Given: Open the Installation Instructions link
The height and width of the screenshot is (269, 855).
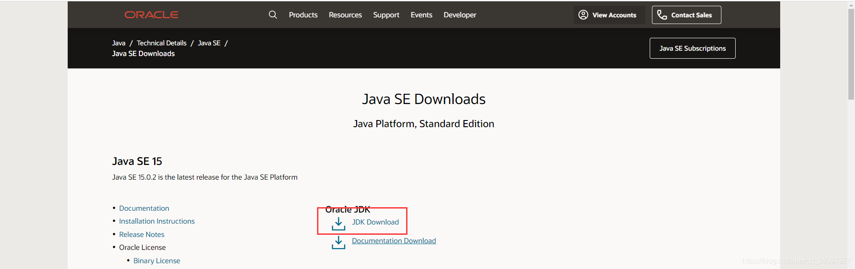Looking at the screenshot, I should click(157, 221).
